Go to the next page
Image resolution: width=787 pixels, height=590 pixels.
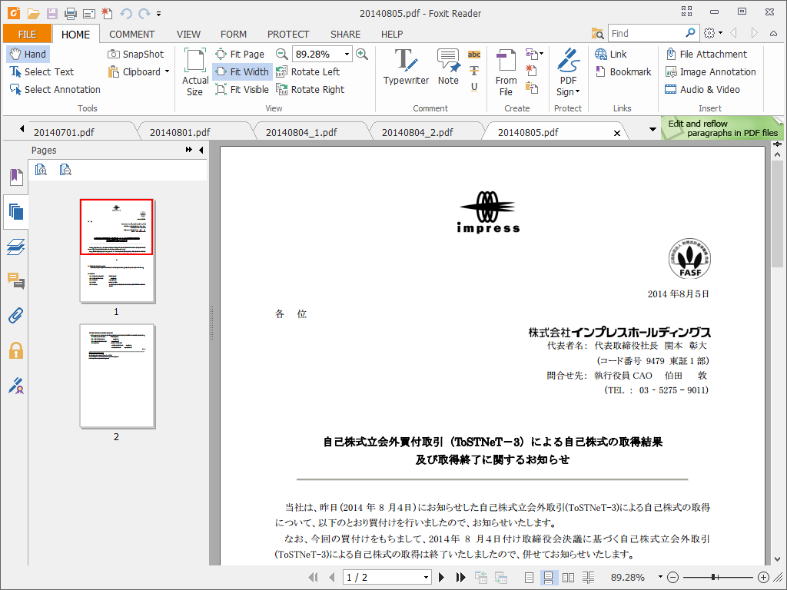(x=442, y=578)
